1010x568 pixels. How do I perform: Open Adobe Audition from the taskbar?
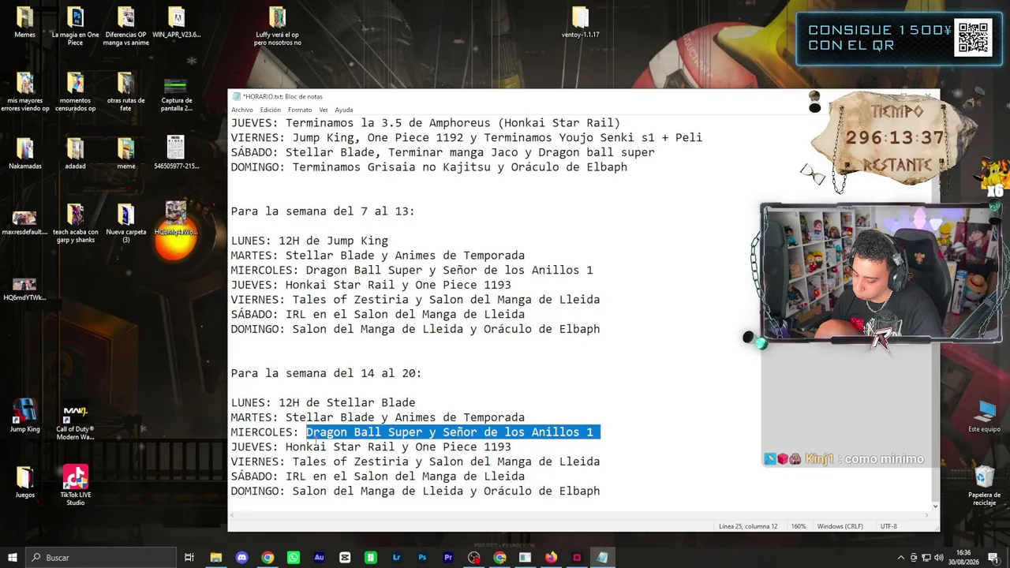tap(319, 558)
